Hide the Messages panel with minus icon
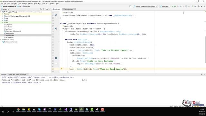This screenshot has height=116, width=206. click(x=204, y=74)
